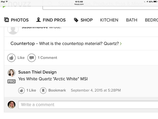Click the Shop price tag icon
The image size is (158, 119).
pos(76,20)
